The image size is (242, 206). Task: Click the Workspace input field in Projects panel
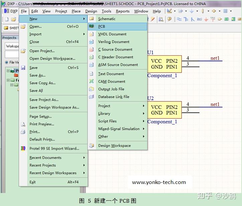tap(12, 46)
